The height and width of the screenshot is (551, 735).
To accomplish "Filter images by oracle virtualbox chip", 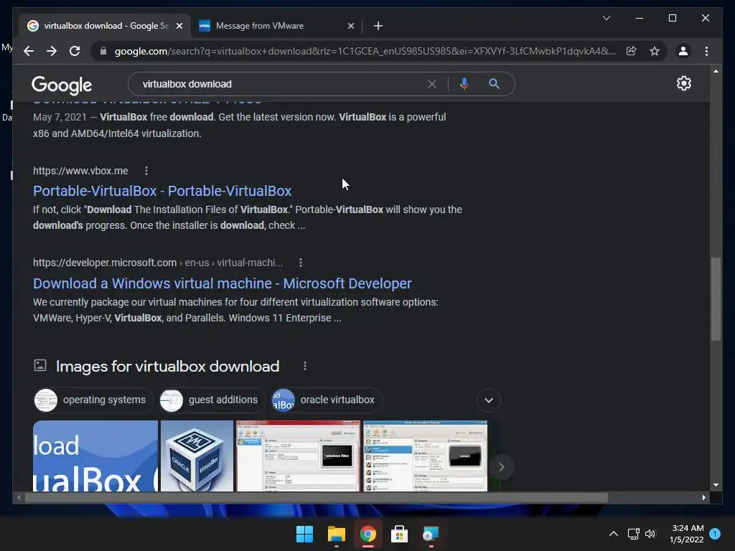I will point(327,400).
